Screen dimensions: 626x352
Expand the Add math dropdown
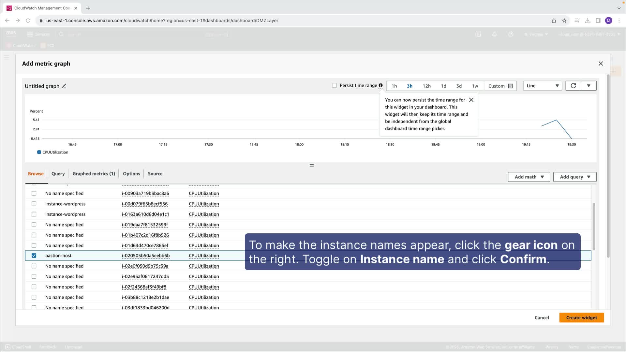point(529,177)
